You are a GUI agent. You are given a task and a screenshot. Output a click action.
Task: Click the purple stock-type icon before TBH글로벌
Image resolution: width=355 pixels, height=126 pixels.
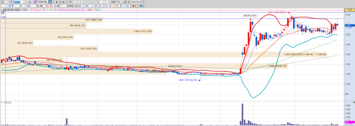pos(36,2)
